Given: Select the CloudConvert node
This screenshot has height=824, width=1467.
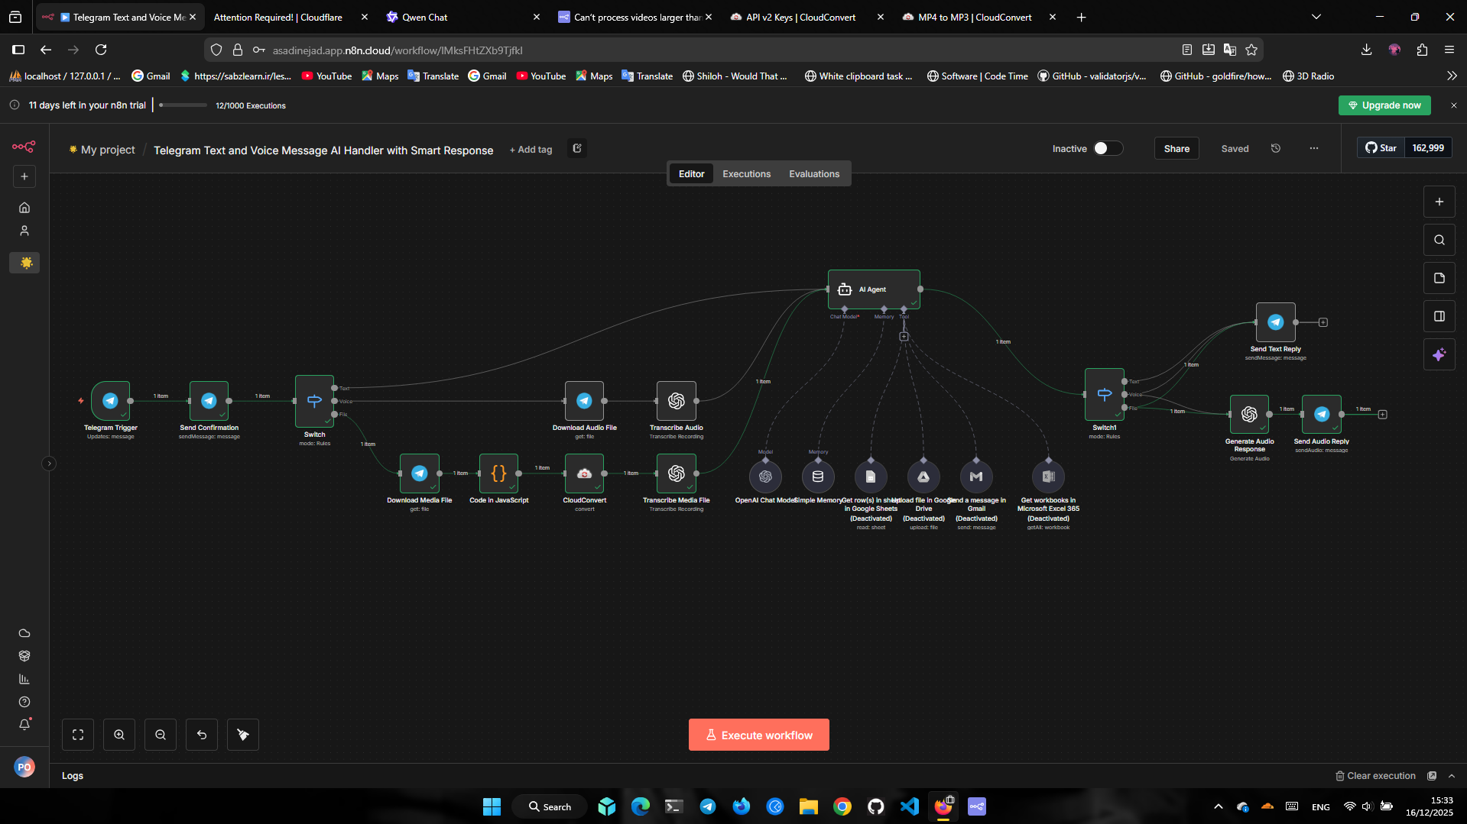Looking at the screenshot, I should pos(584,473).
